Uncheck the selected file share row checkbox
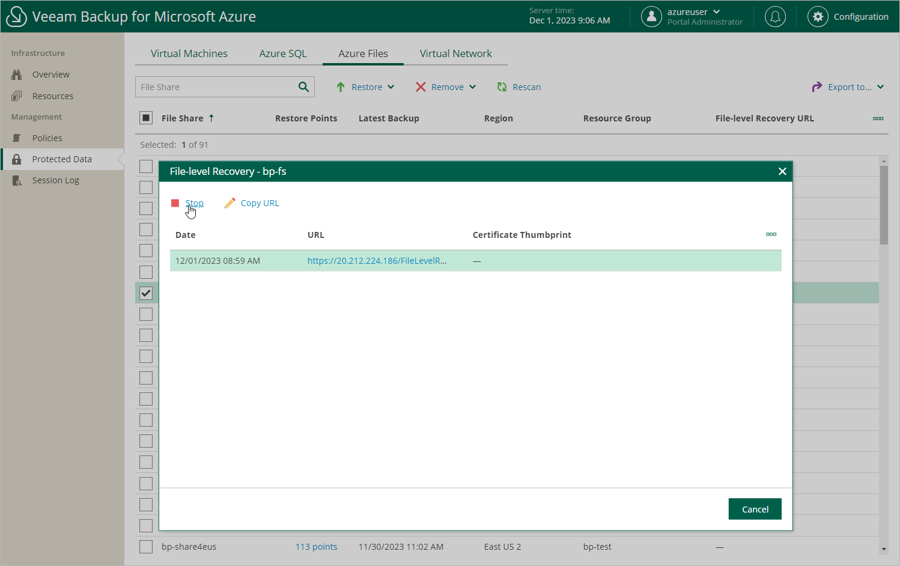Image resolution: width=900 pixels, height=566 pixels. [146, 293]
